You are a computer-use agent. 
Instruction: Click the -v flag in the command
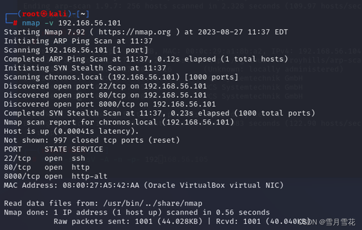[x=49, y=23]
